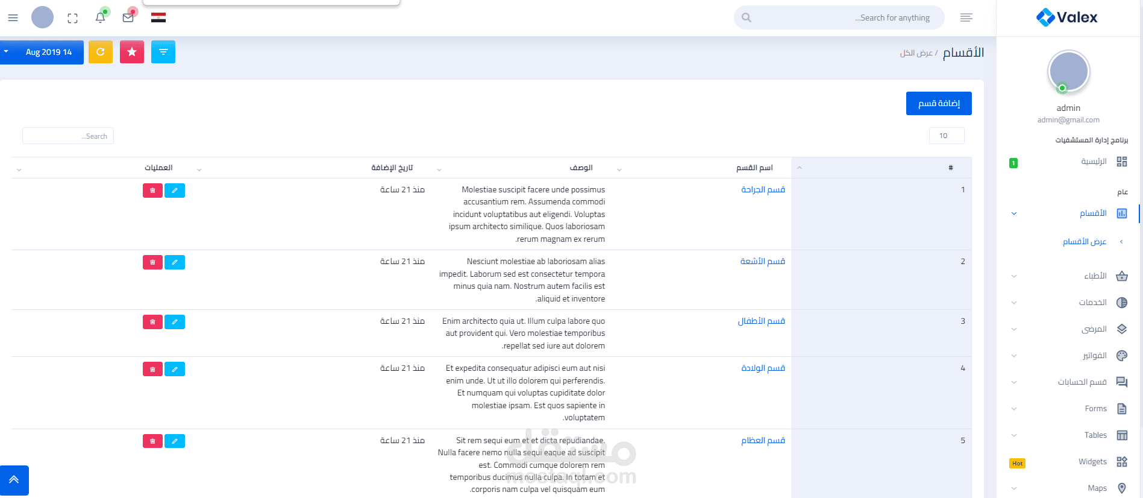1143x498 pixels.
Task: Toggle sidebar with the hamburger menu icon
Action: (13, 18)
